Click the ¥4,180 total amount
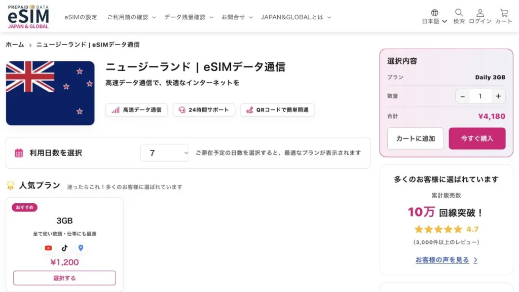The height and width of the screenshot is (292, 519). 492,116
